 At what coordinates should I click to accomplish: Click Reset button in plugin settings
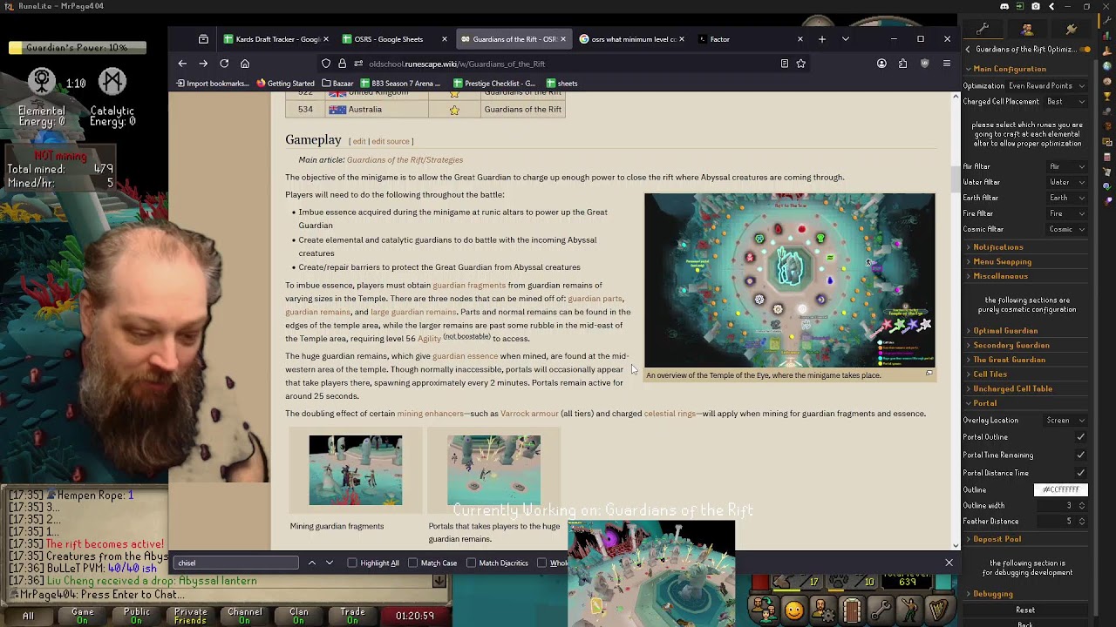(x=1025, y=610)
